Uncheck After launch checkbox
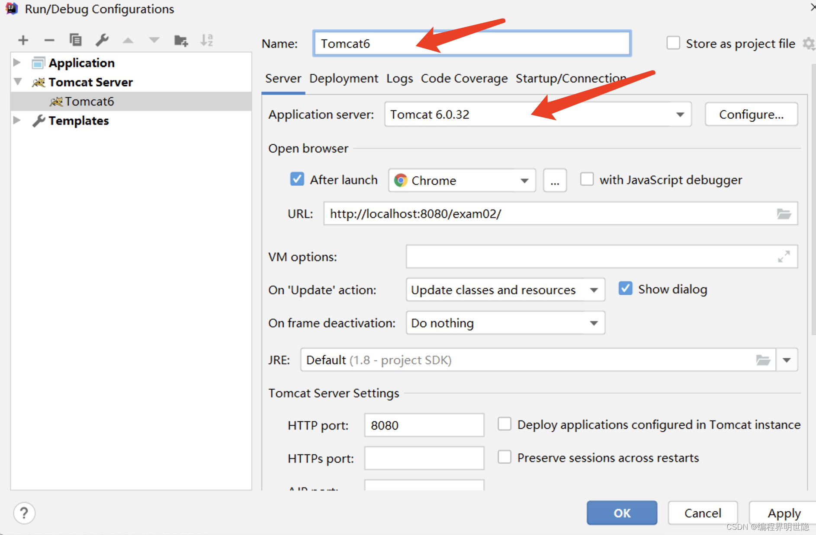This screenshot has width=816, height=535. click(297, 179)
